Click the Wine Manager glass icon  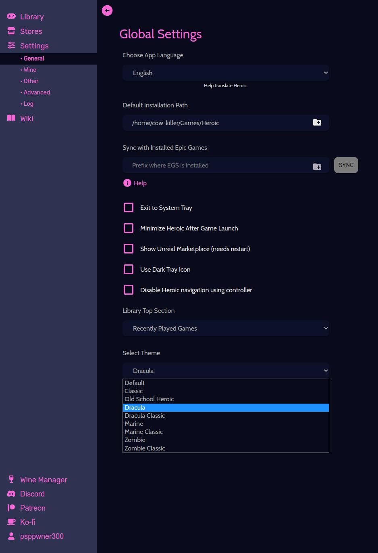(11, 479)
